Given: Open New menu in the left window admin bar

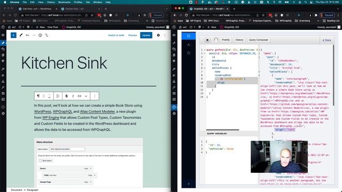Looking at the screenshot, I should 41,27.
